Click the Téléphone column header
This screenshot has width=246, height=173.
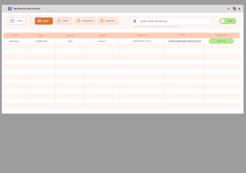click(x=142, y=35)
